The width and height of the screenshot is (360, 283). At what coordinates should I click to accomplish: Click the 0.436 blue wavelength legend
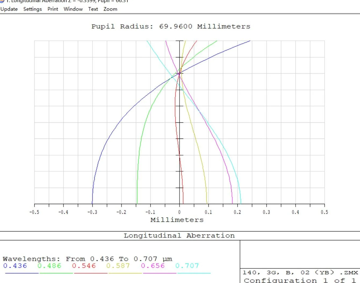(15, 266)
